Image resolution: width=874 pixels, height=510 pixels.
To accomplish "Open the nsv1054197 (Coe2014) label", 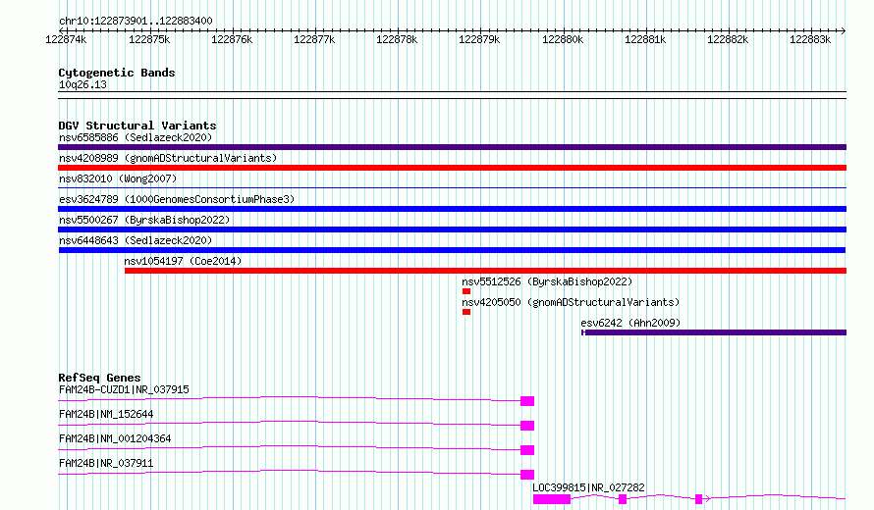I will (183, 261).
